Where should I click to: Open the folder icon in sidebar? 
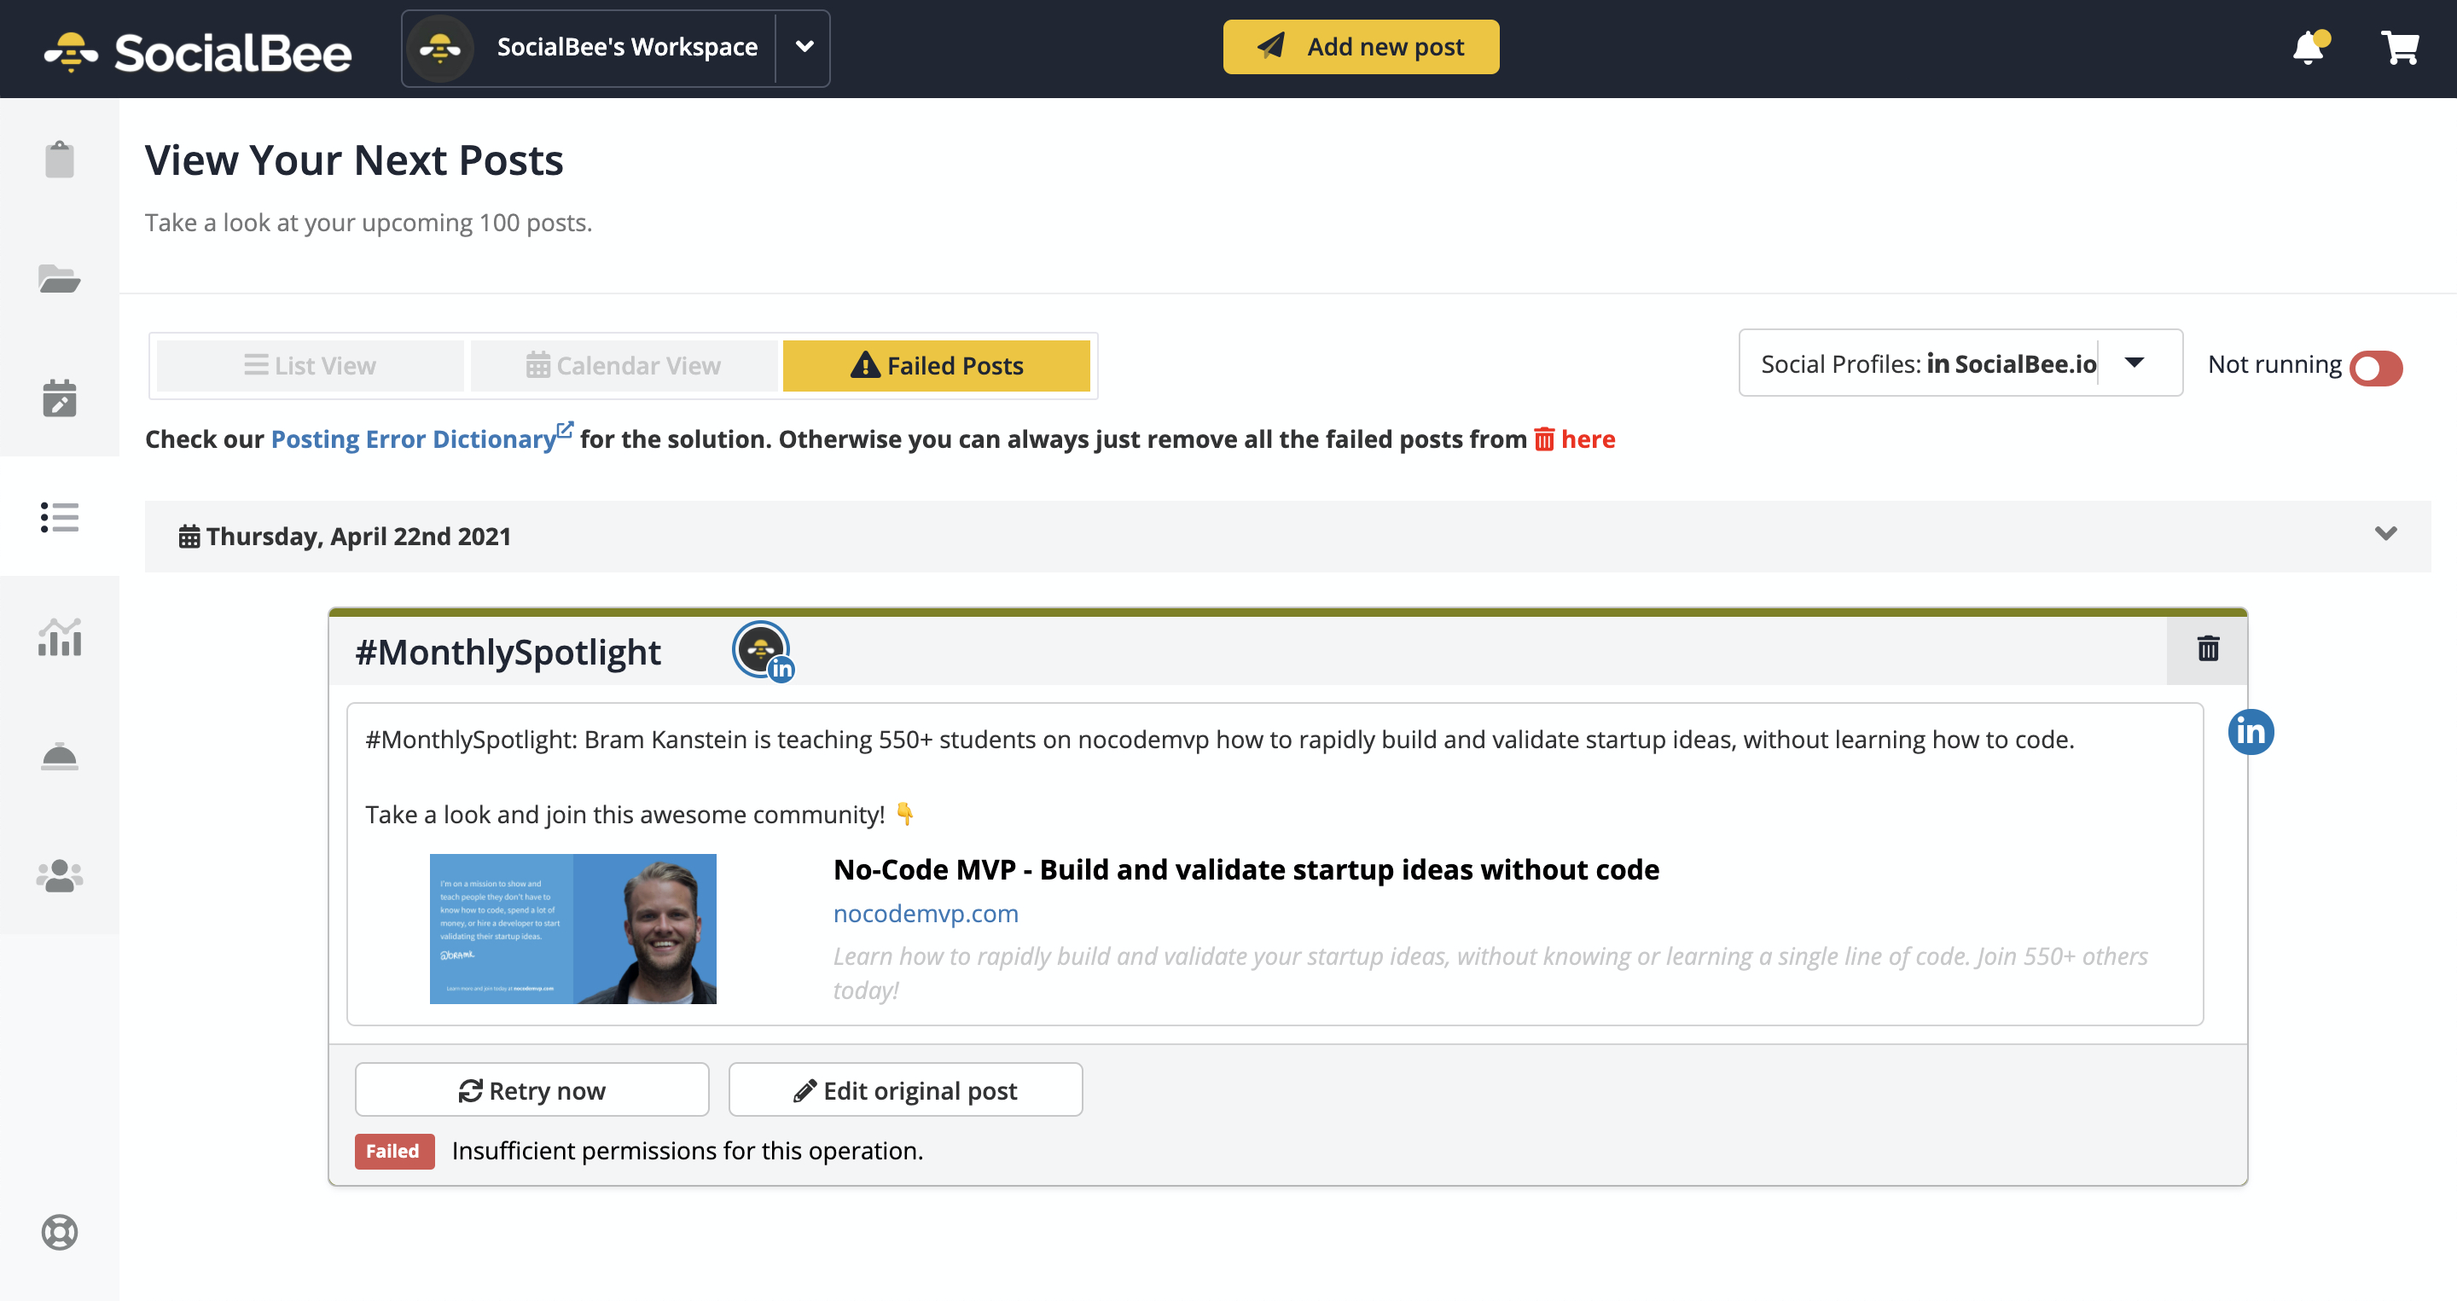pos(59,278)
